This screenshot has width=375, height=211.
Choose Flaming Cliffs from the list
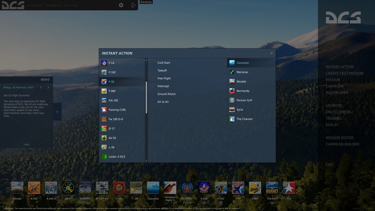(x=122, y=110)
